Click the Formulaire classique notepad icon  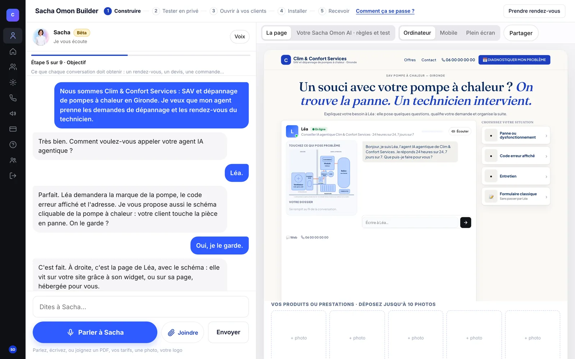point(491,196)
